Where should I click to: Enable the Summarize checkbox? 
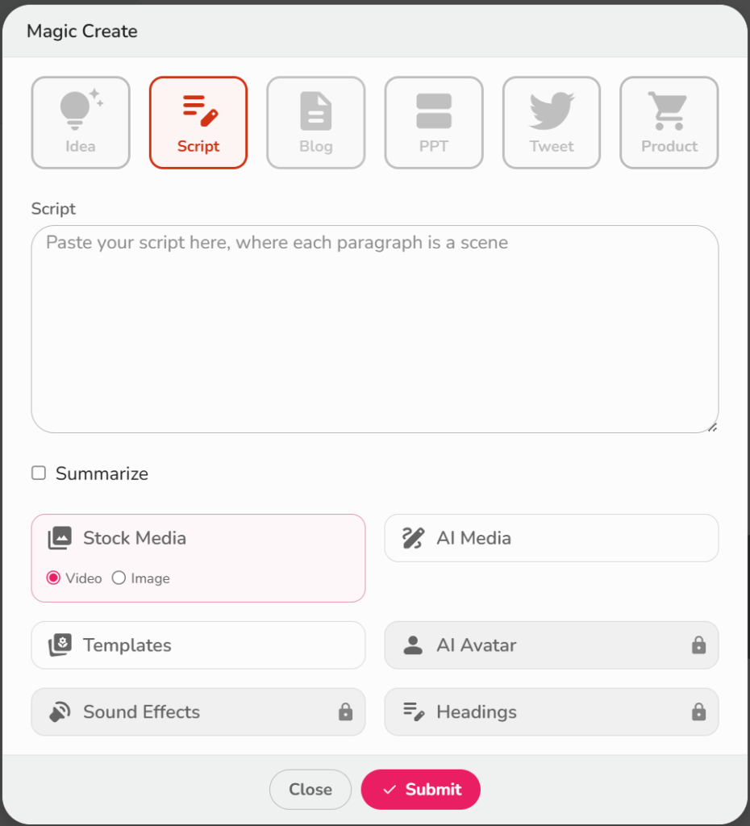click(39, 473)
